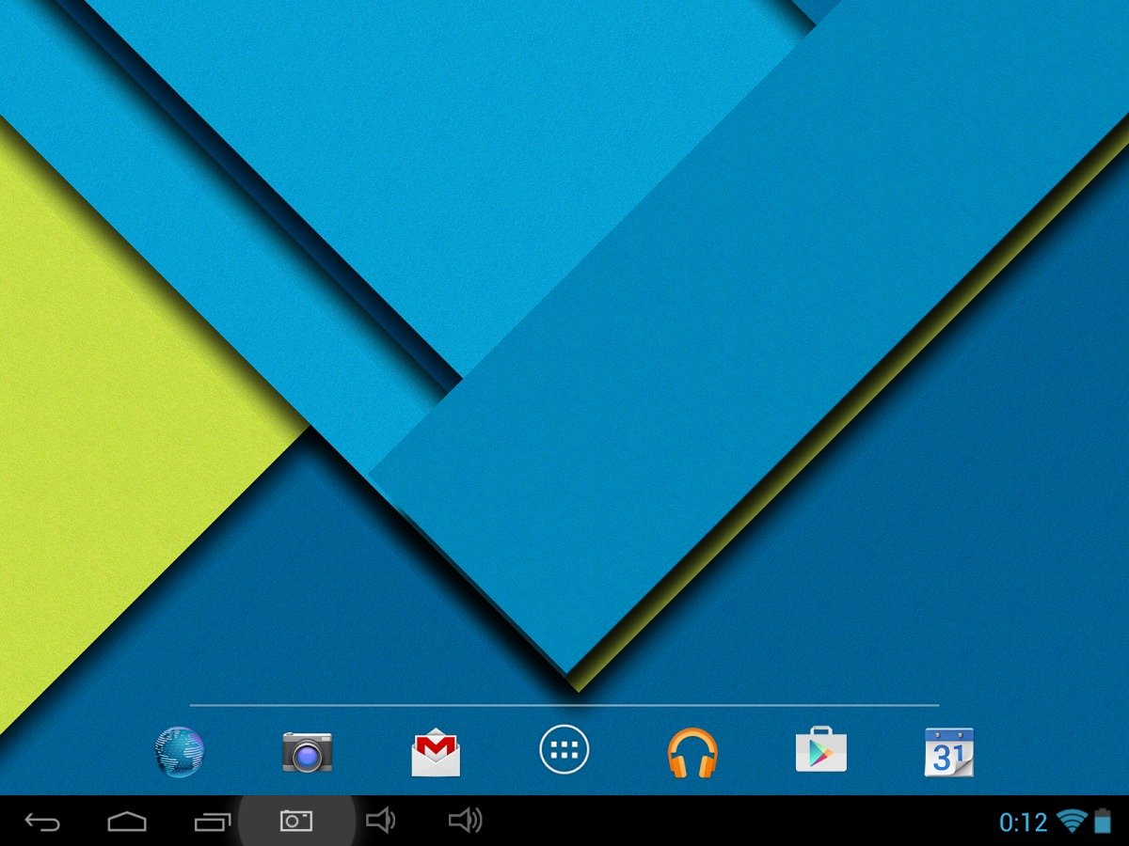The height and width of the screenshot is (846, 1129).
Task: Raise volume with the volume up button
Action: click(465, 822)
